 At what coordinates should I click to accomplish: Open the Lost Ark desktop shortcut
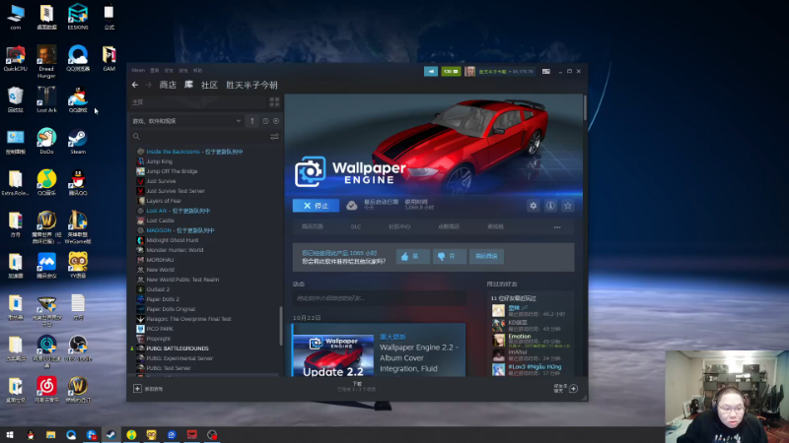pos(46,99)
